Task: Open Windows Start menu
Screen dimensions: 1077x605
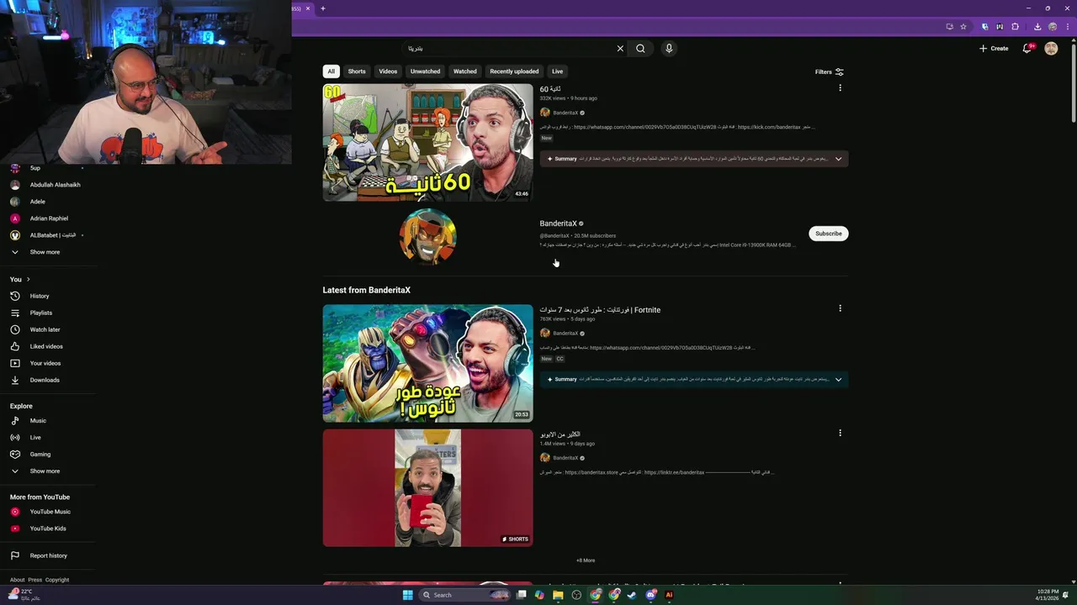Action: (x=407, y=595)
